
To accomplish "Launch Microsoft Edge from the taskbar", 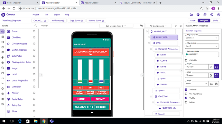I will [20, 121].
